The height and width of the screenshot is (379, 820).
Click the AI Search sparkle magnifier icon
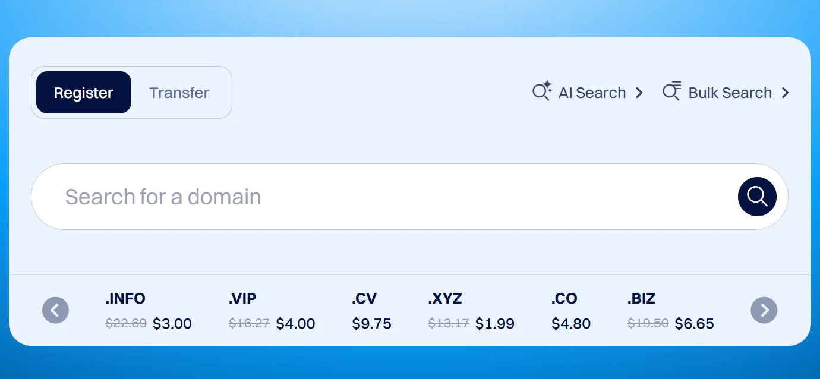pos(541,91)
